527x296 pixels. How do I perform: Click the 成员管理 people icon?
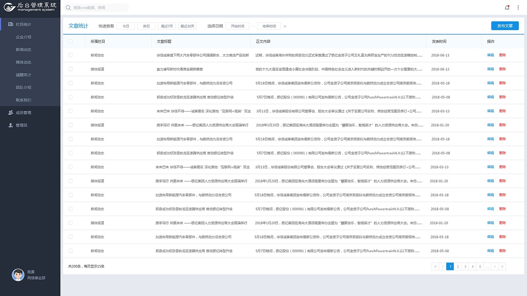(11, 113)
